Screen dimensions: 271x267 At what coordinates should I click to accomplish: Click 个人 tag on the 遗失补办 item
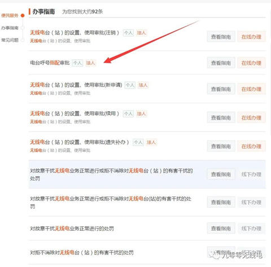point(138,142)
